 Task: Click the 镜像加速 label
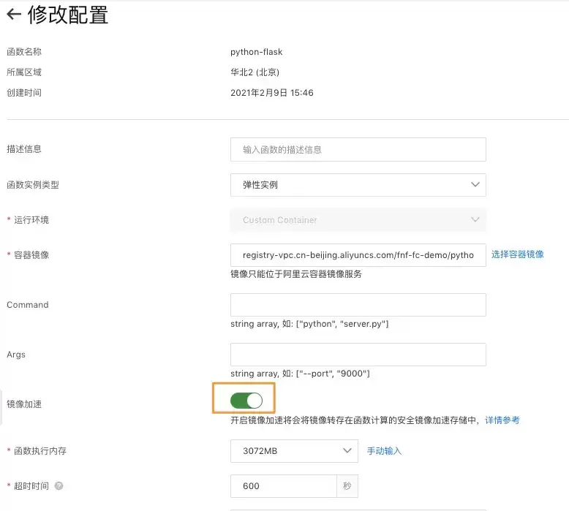24,404
